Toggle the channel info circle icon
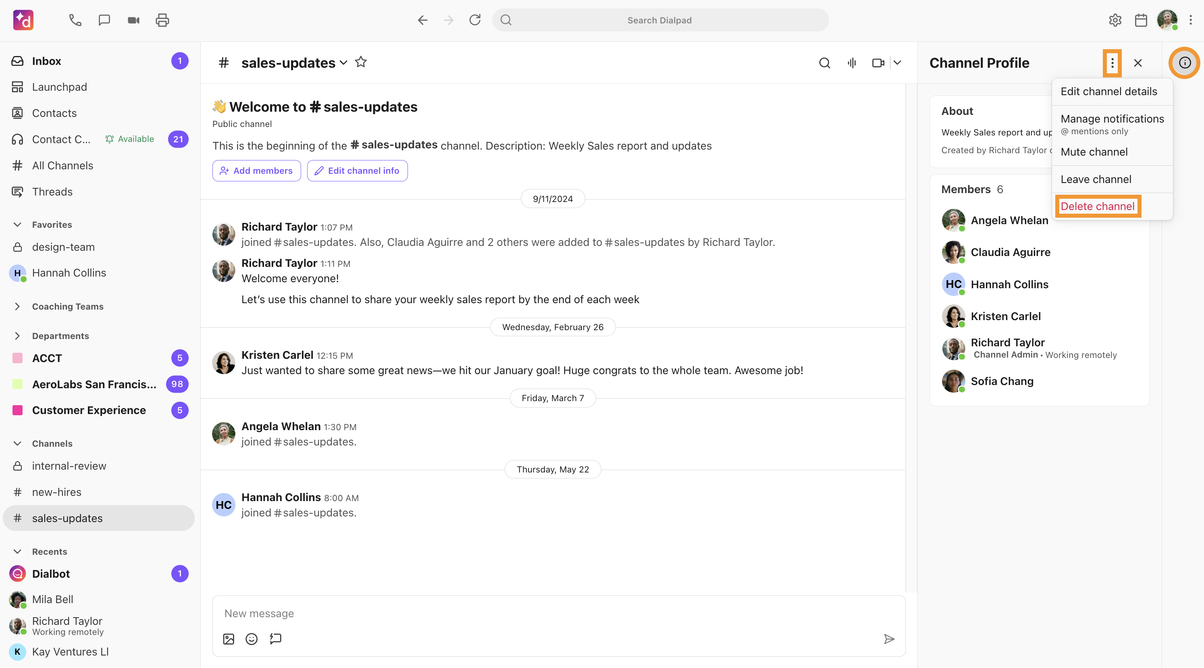 coord(1185,62)
